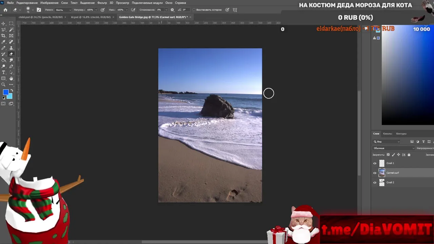434x244 pixels.
Task: Switch to the Контуры panel tab
Action: tap(401, 134)
